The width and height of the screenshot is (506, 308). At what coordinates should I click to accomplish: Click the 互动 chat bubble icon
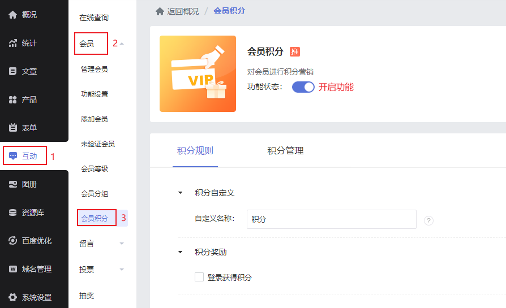click(13, 156)
